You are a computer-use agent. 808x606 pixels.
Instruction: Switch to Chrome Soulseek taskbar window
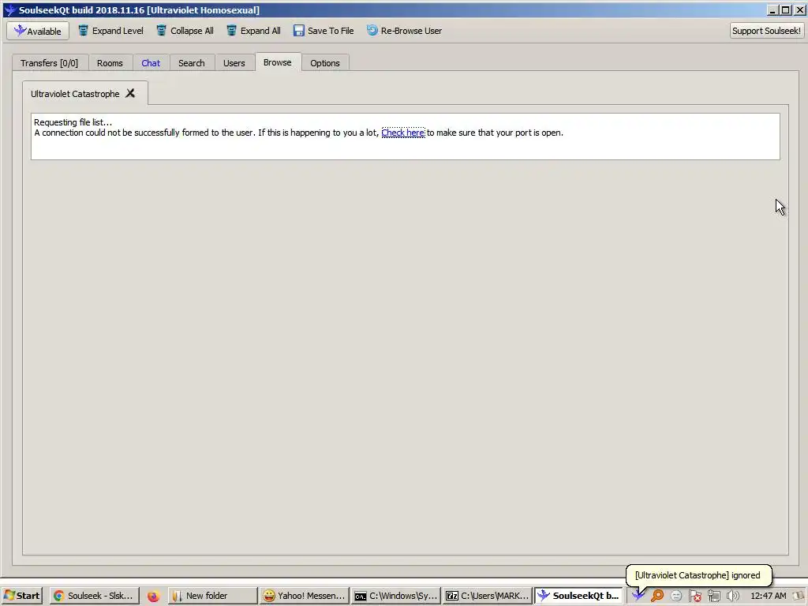coord(95,596)
